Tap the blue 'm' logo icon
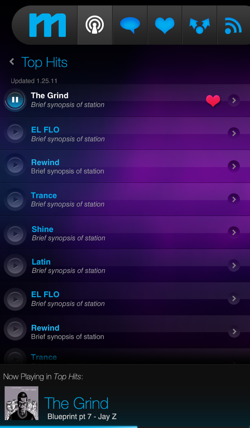The image size is (250, 428). pyautogui.click(x=47, y=25)
